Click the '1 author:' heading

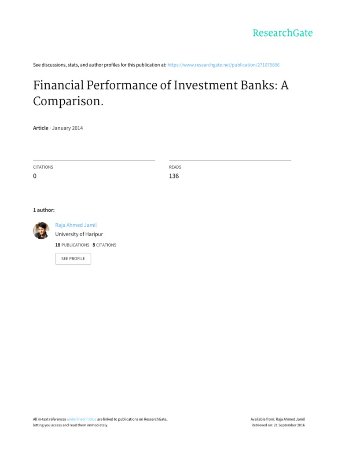point(44,210)
